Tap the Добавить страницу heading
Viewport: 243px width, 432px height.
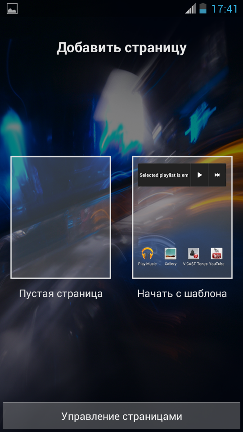(121, 48)
